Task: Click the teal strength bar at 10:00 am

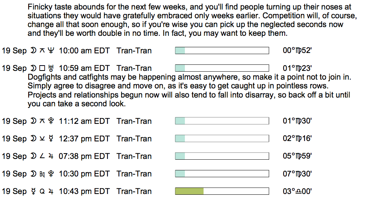Action: (x=180, y=51)
